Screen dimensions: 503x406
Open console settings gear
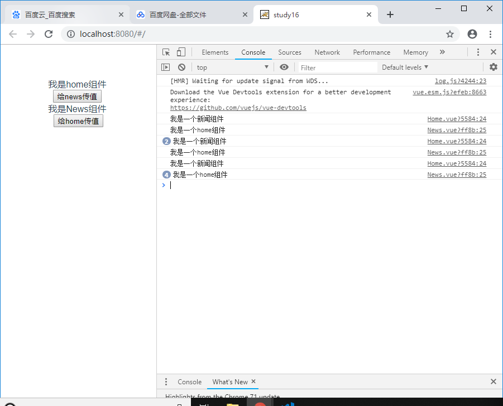tap(494, 67)
